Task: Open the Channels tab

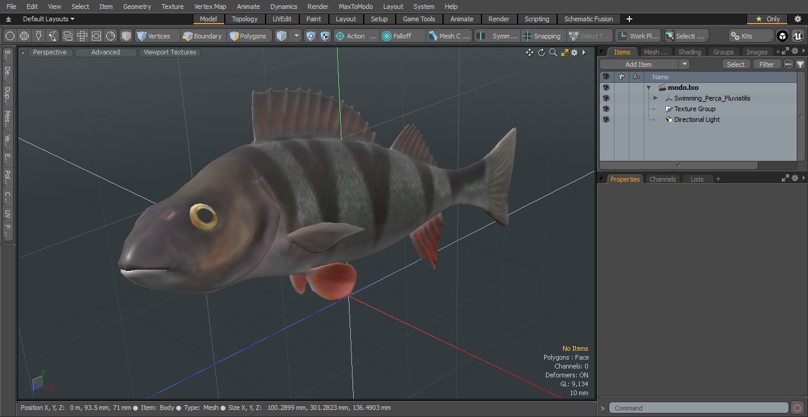Action: [x=662, y=179]
